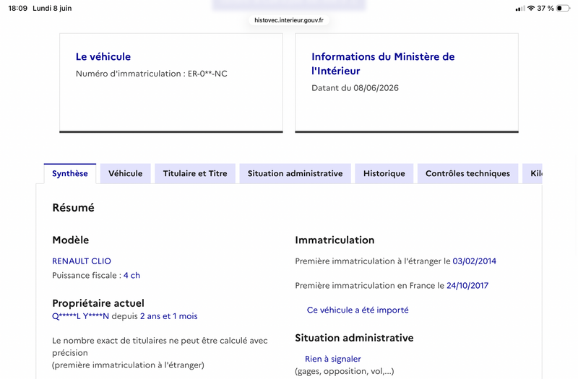Click the 24/10/2017 France registration date

pos(467,285)
